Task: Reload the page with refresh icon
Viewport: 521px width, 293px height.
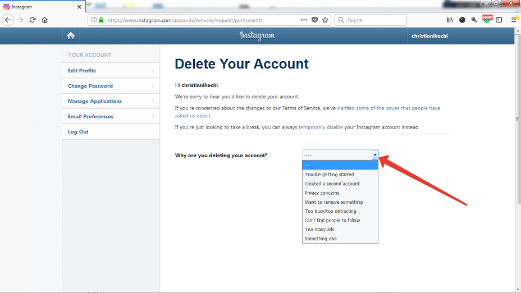Action: (x=32, y=20)
